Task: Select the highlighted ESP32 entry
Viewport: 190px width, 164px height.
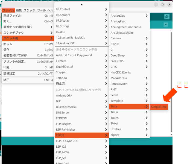Action: click(x=82, y=135)
